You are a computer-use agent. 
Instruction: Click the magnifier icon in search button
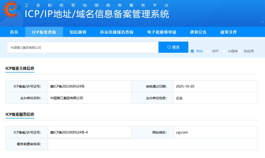point(169,47)
